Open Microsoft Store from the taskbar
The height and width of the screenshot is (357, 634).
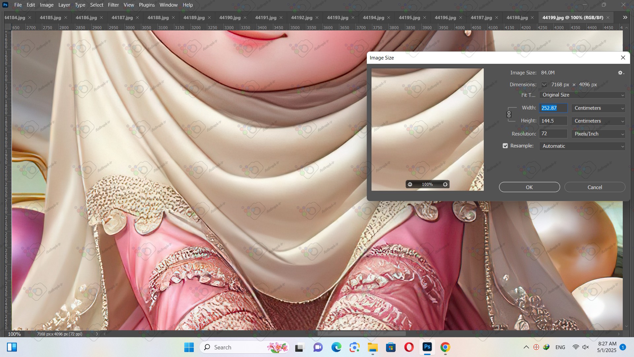(391, 347)
